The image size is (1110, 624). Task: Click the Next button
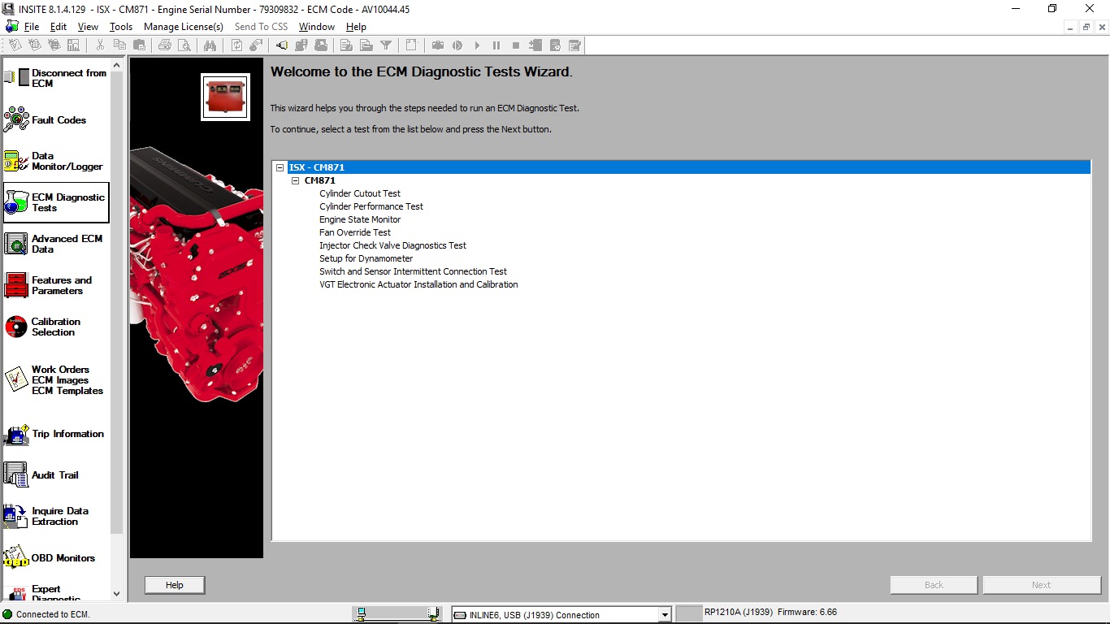[x=1042, y=585]
